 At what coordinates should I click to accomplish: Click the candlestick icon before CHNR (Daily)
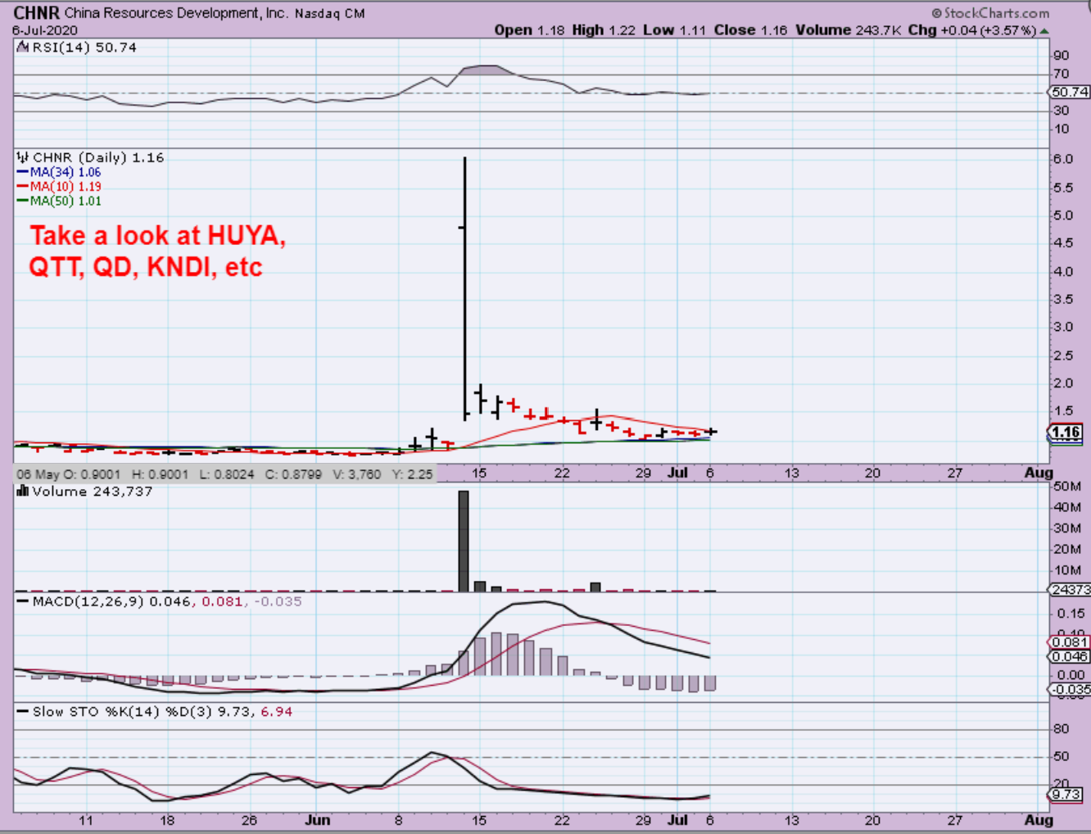coord(23,157)
